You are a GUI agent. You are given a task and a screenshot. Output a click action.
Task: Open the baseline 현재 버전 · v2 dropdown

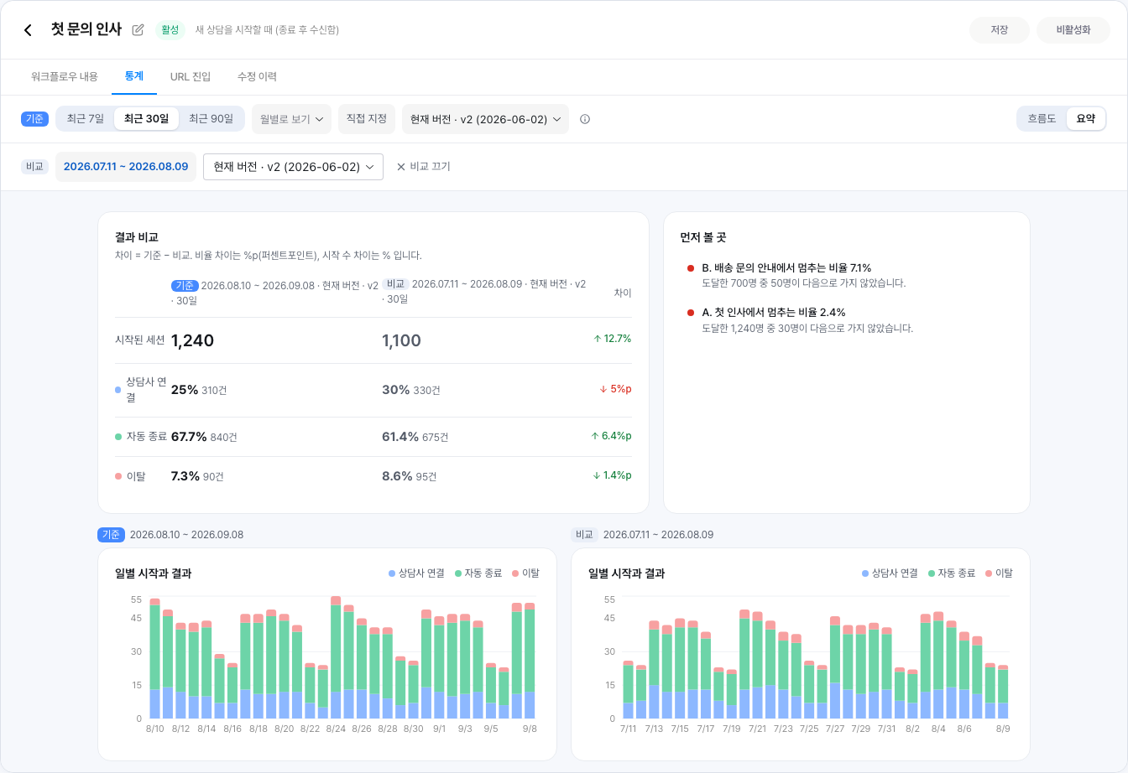pyautogui.click(x=485, y=119)
